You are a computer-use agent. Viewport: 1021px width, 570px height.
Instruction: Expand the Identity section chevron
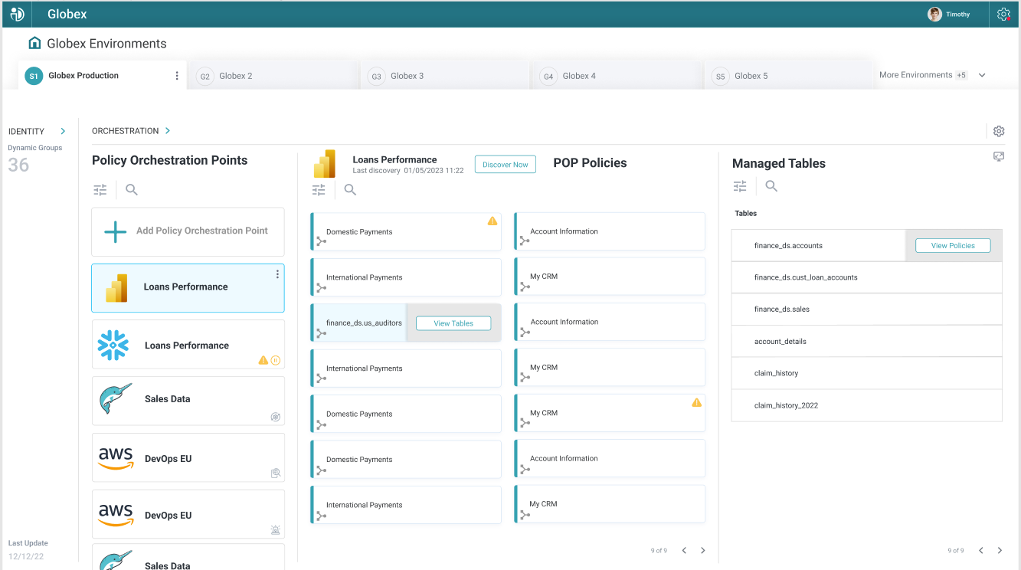[63, 131]
